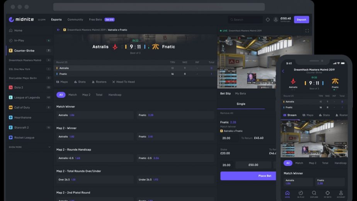
Task: Select Under 26.5 total rounds
Action: 175,180
